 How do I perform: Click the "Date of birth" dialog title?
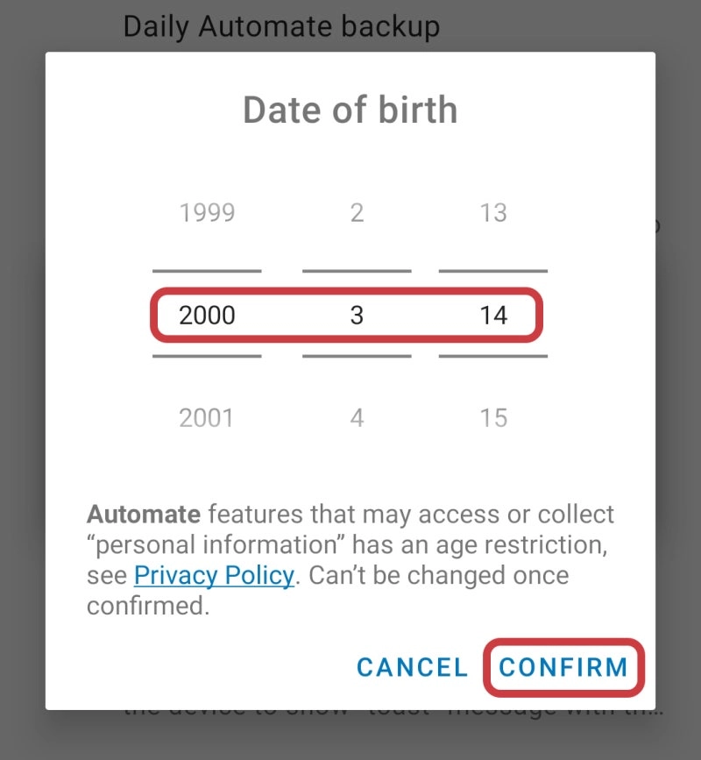click(x=350, y=110)
